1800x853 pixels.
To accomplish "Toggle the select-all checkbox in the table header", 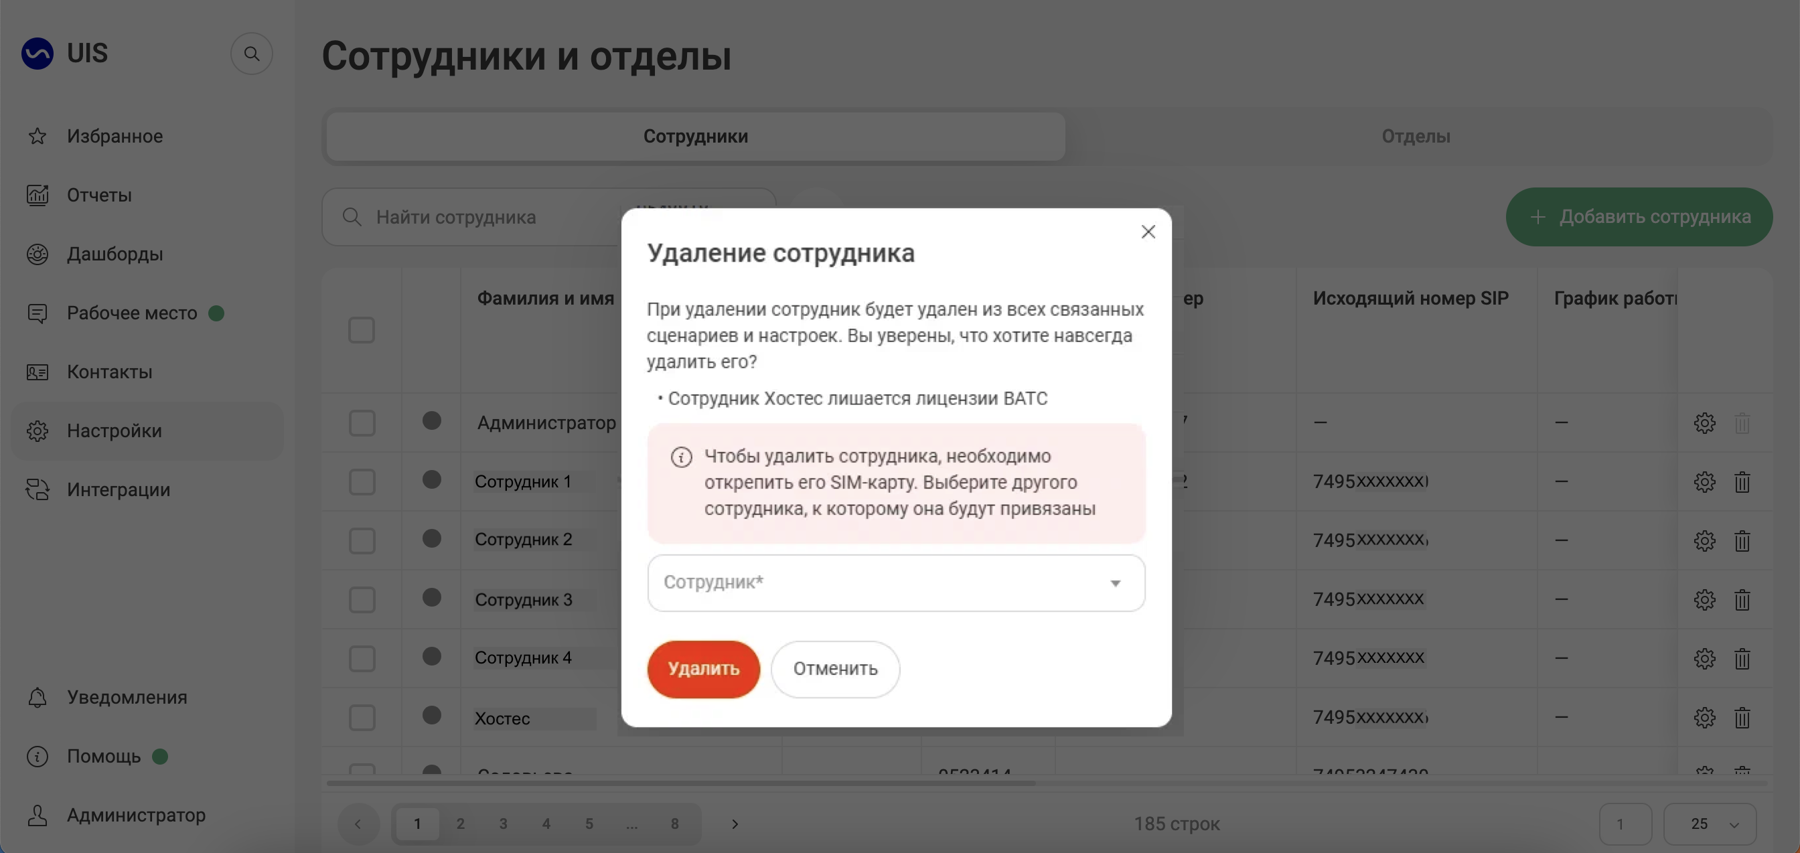I will click(361, 331).
